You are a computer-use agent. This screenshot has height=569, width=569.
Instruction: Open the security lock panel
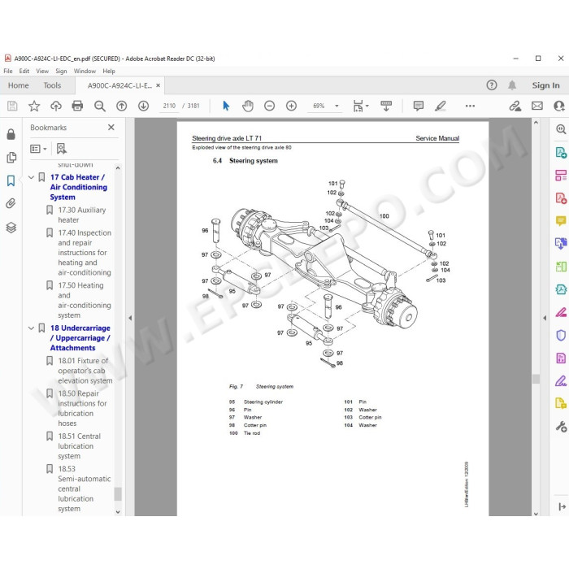(x=11, y=134)
